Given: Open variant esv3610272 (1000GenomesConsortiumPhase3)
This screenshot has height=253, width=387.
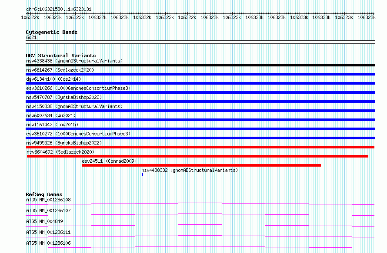Looking at the screenshot, I should tap(78, 134).
